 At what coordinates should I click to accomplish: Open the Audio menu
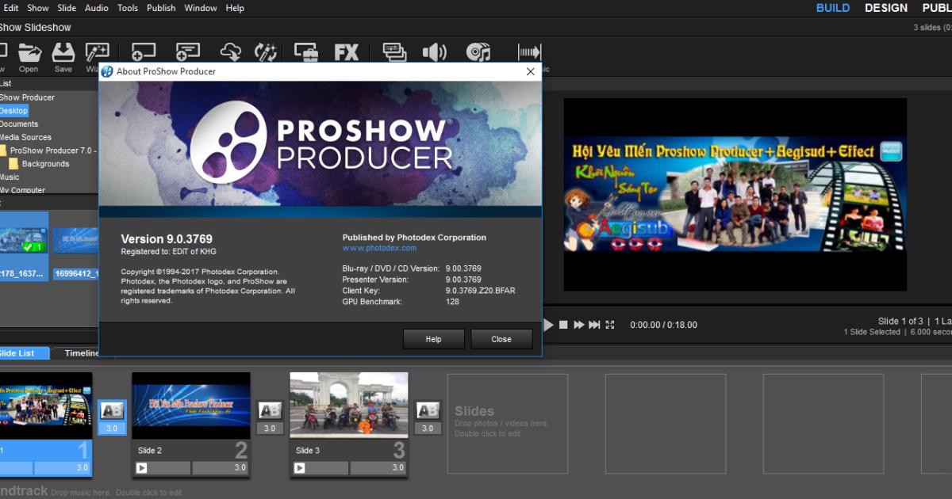click(x=97, y=8)
